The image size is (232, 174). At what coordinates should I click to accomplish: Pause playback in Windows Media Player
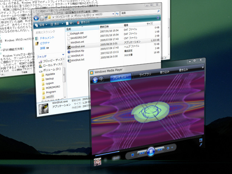click(151, 152)
